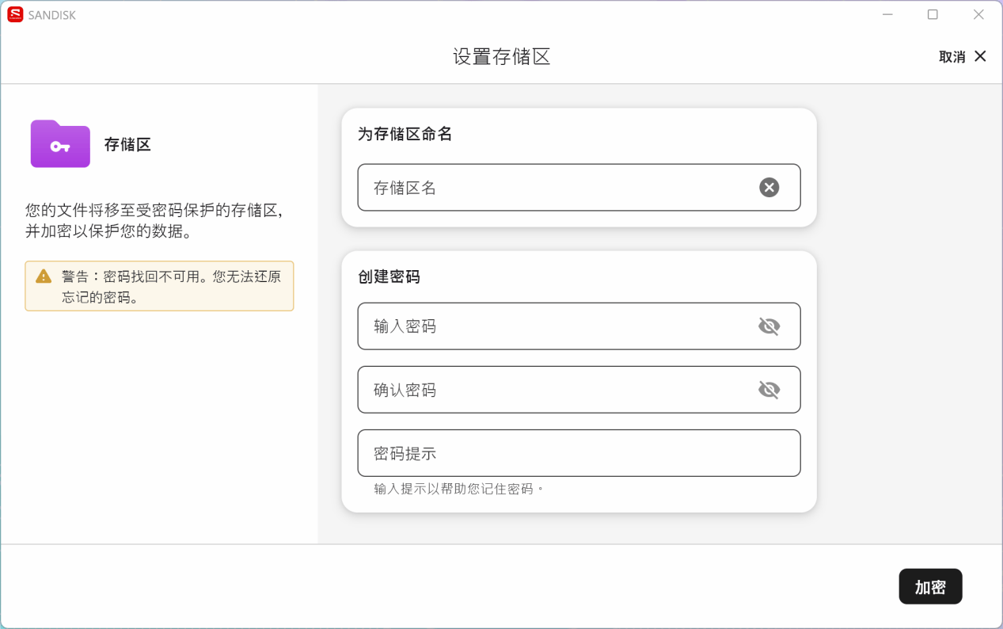This screenshot has width=1003, height=629.
Task: Show password in the 输入密码 field
Action: tap(769, 326)
